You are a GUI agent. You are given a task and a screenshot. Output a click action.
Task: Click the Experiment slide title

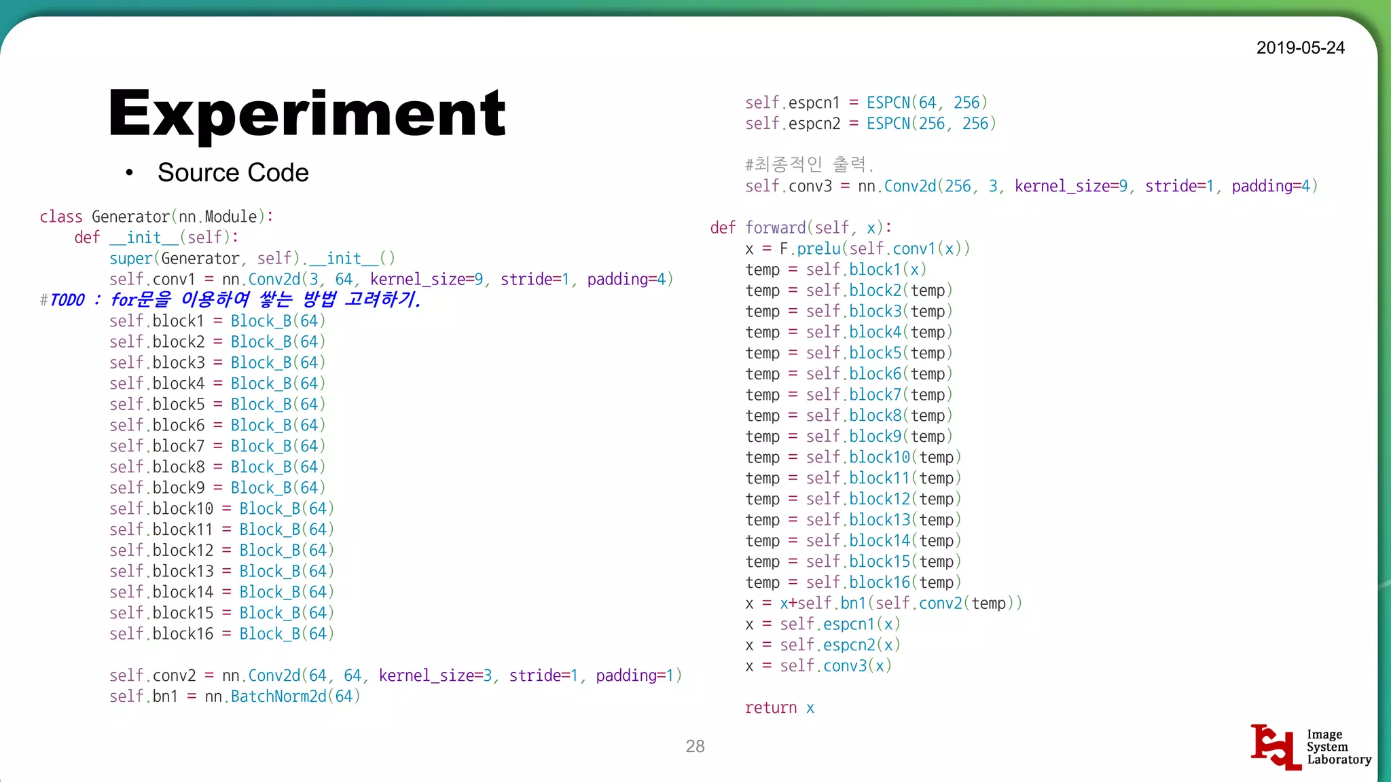307,113
